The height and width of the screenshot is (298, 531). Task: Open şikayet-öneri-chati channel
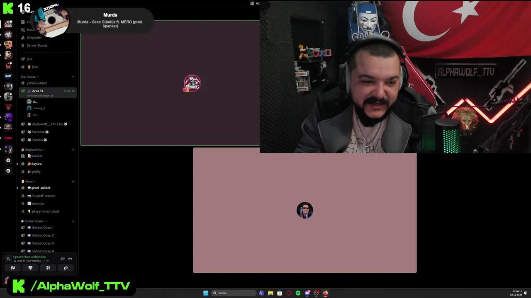[45, 211]
